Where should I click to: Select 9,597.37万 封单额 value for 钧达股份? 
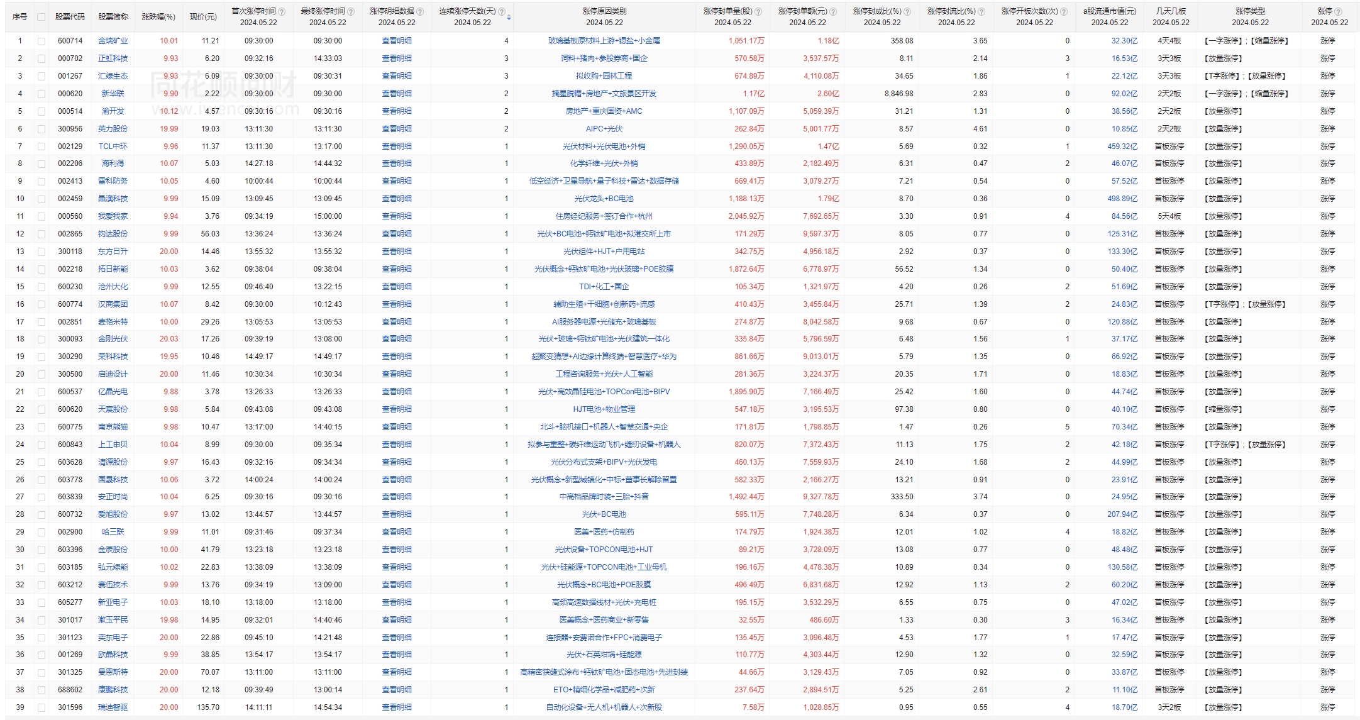coord(821,234)
